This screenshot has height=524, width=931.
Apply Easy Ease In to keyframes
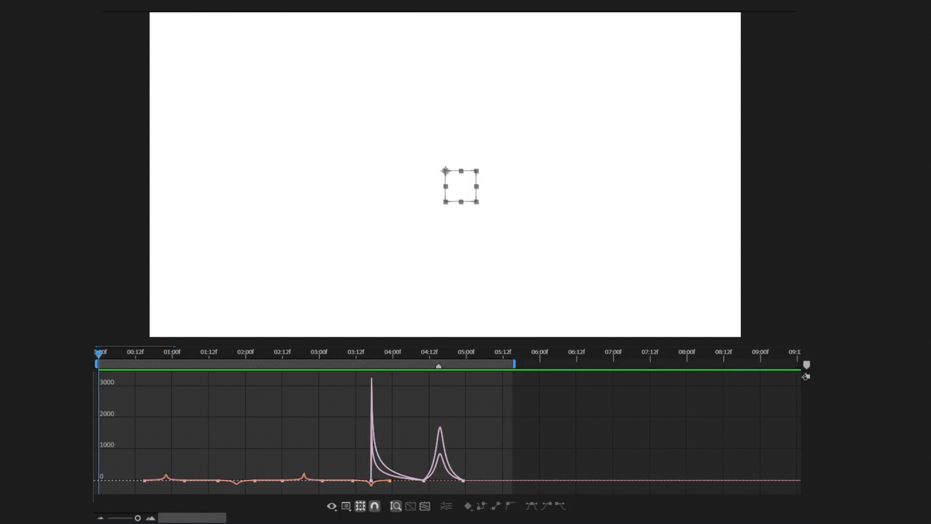(546, 506)
